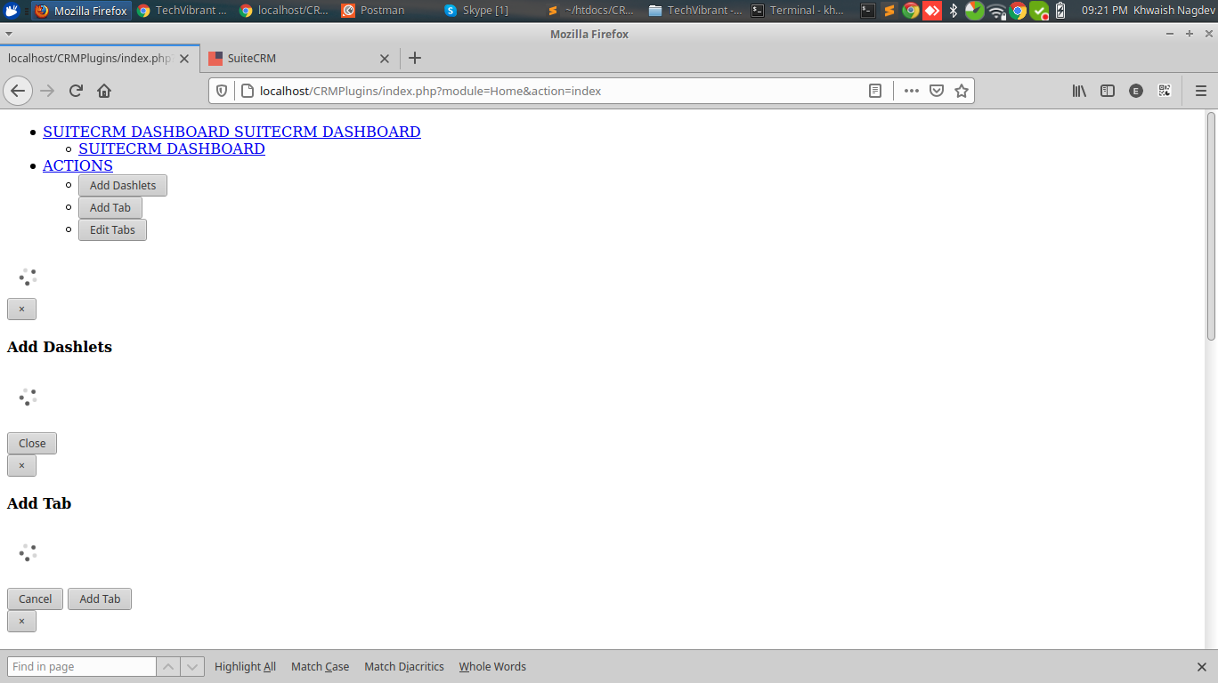Open the Firefox window menu arrow
Image resolution: width=1218 pixels, height=683 pixels.
point(8,34)
